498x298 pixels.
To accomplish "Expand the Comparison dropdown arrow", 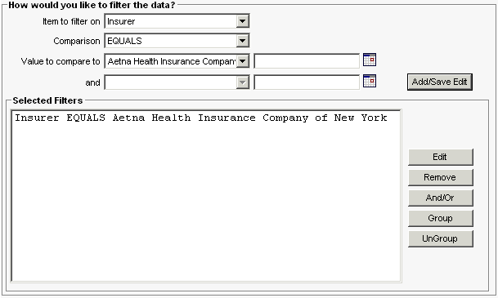I will [242, 41].
